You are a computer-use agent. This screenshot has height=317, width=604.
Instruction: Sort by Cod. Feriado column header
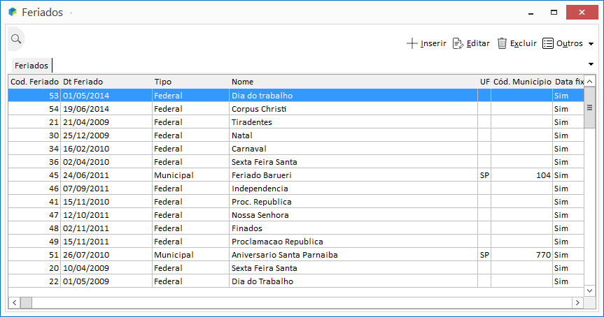tap(35, 82)
